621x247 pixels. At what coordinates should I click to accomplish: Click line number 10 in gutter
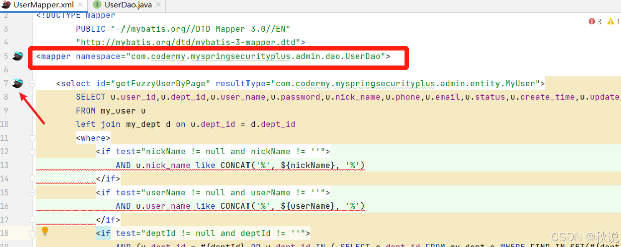click(5, 124)
